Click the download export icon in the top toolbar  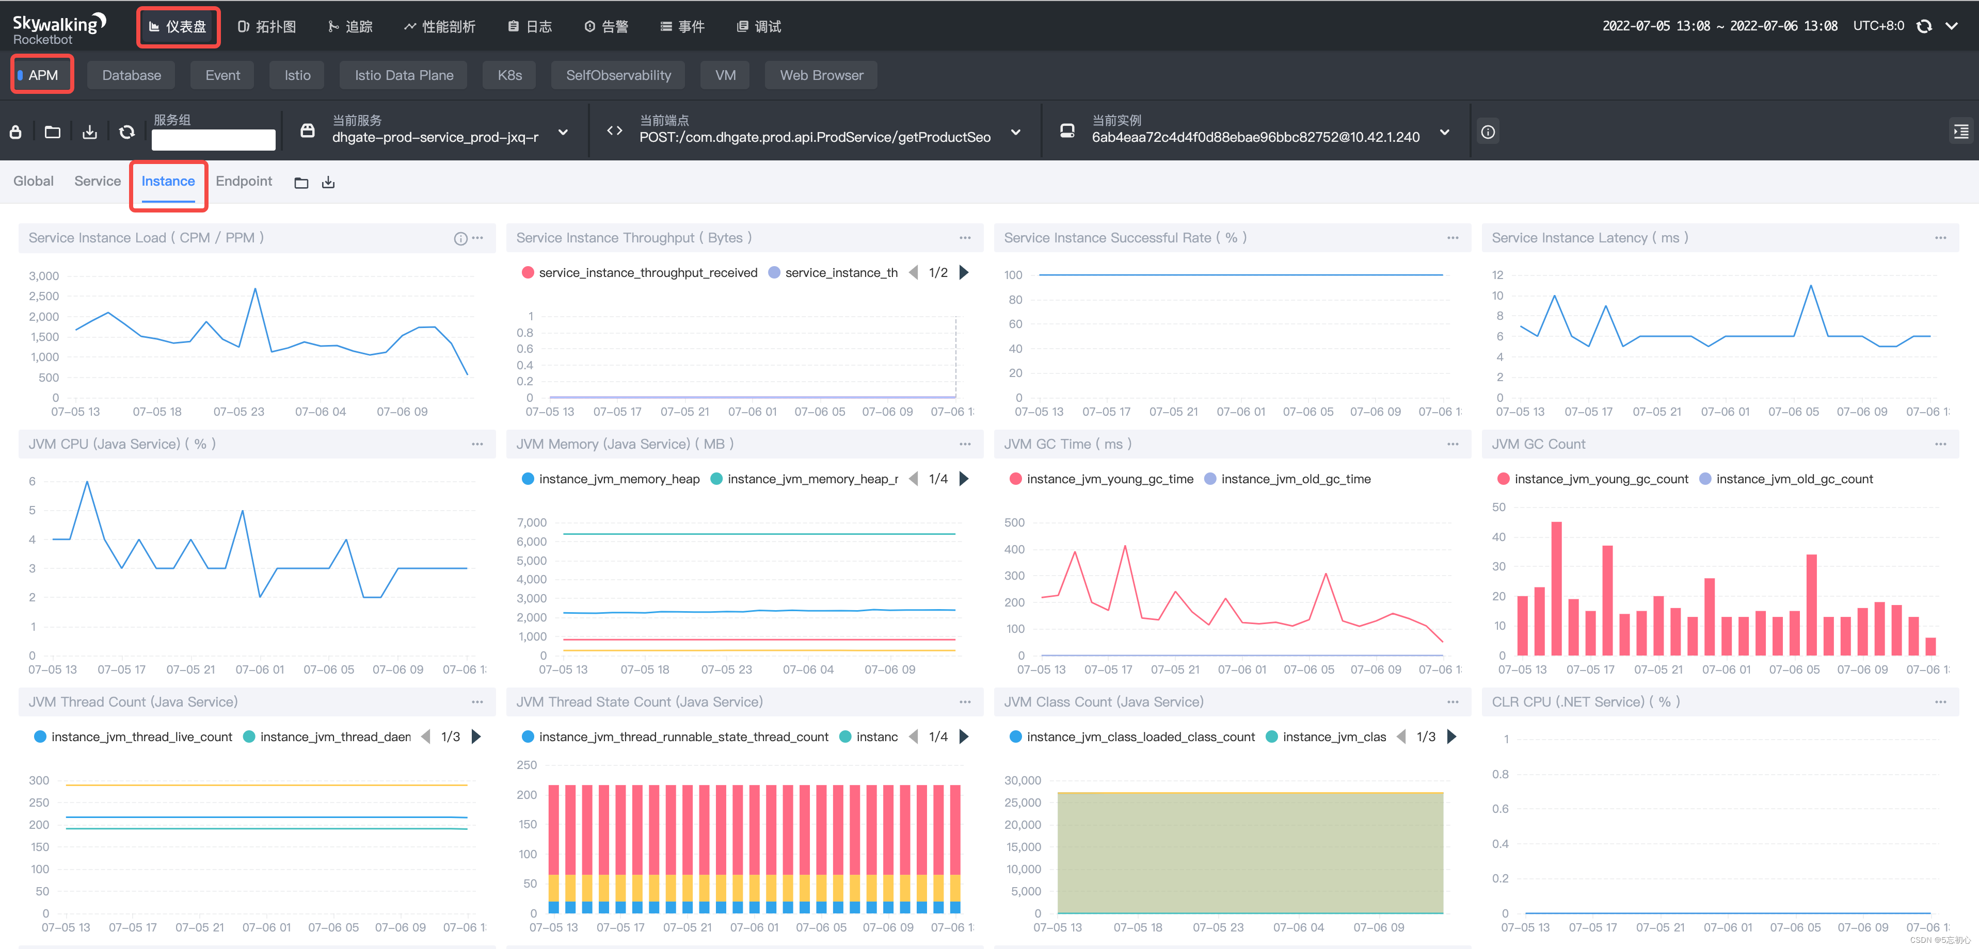pyautogui.click(x=90, y=132)
